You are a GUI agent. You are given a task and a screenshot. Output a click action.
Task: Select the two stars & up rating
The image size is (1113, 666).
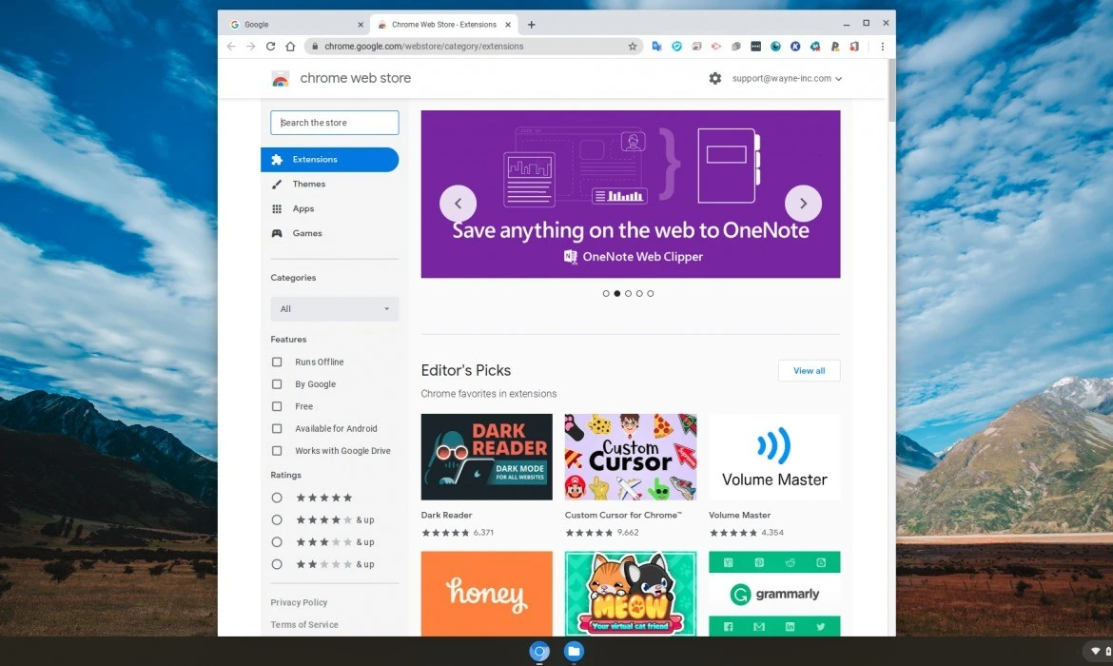(x=277, y=564)
